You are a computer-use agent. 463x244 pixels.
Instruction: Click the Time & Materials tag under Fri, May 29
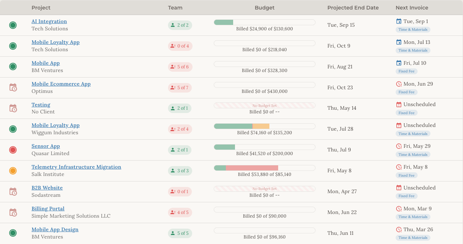413,155
